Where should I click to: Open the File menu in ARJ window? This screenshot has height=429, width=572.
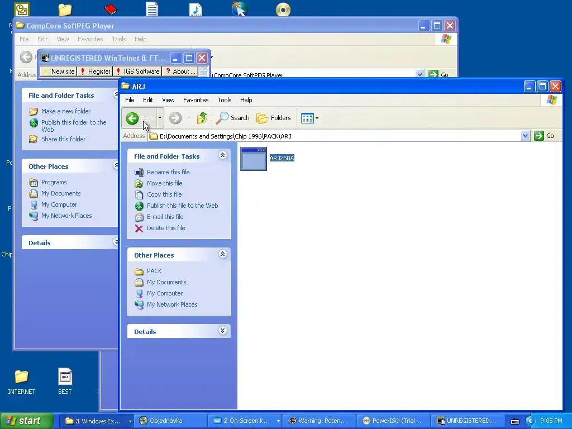130,100
